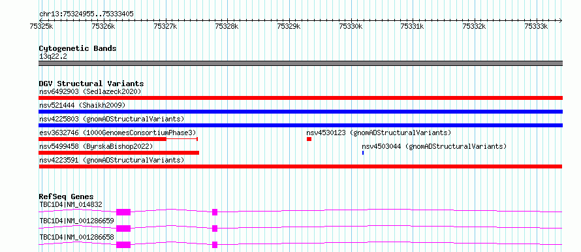Screen dimensions: 581x252
Task: Click the 75326k ruler position label
Action: point(103,26)
